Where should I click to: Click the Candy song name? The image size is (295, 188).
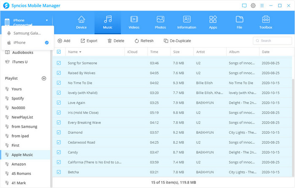click(73, 152)
